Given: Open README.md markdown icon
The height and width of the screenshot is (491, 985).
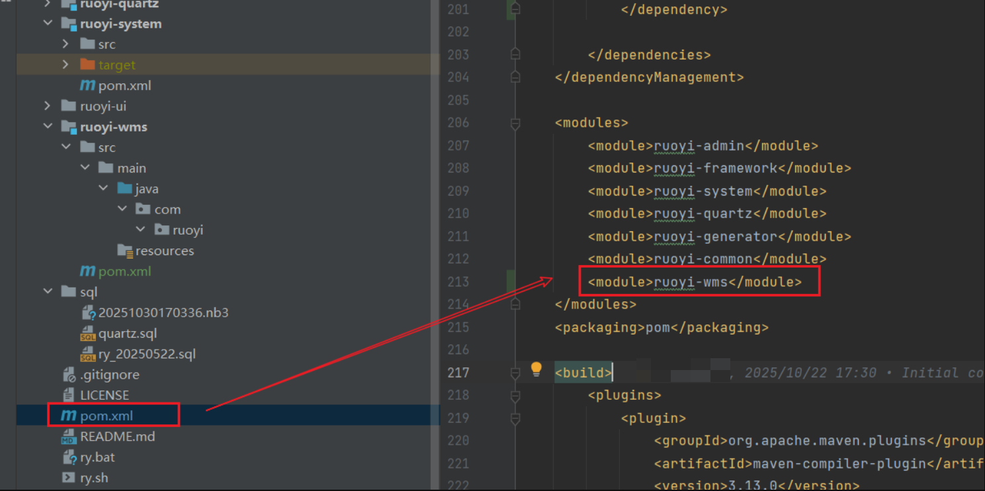Looking at the screenshot, I should pyautogui.click(x=69, y=437).
